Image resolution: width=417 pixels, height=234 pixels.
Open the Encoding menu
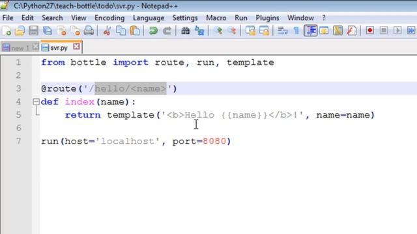pos(109,18)
